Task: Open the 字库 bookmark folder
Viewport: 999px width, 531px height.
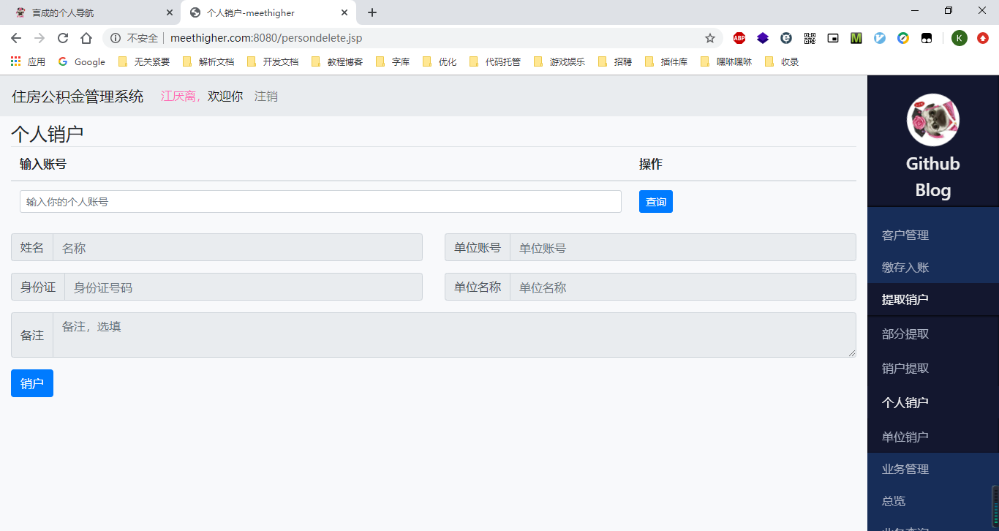Action: (x=393, y=62)
